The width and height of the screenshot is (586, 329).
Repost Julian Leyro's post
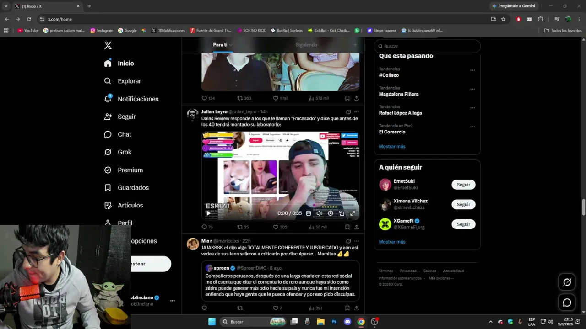pos(240,227)
